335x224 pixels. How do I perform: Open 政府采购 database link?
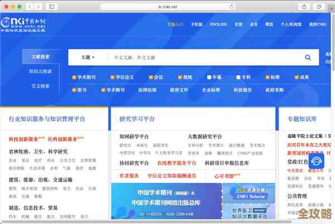coord(274,90)
